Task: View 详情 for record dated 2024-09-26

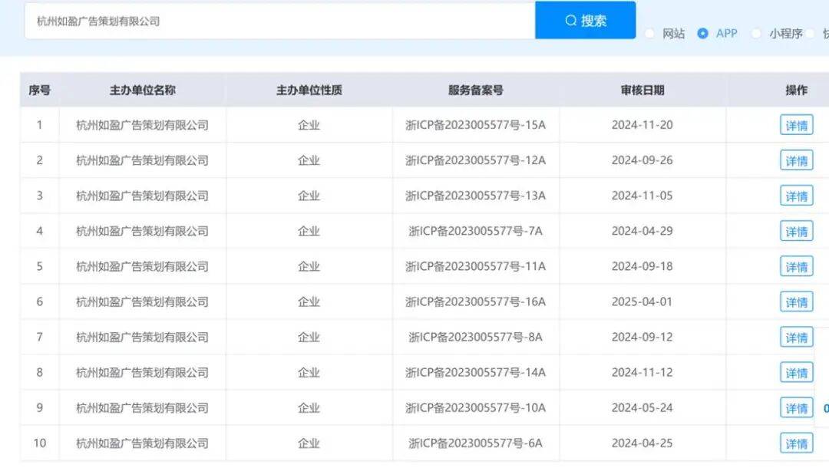Action: pos(796,160)
